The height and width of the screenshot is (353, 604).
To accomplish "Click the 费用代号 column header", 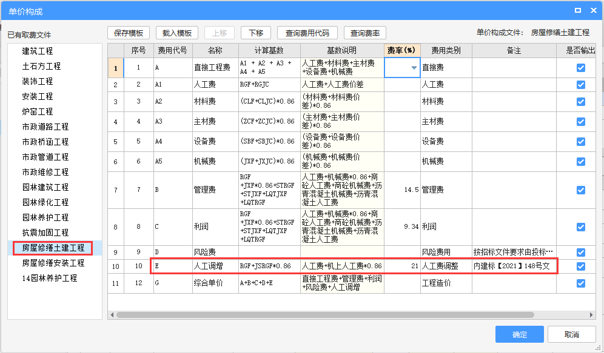I will 173,50.
